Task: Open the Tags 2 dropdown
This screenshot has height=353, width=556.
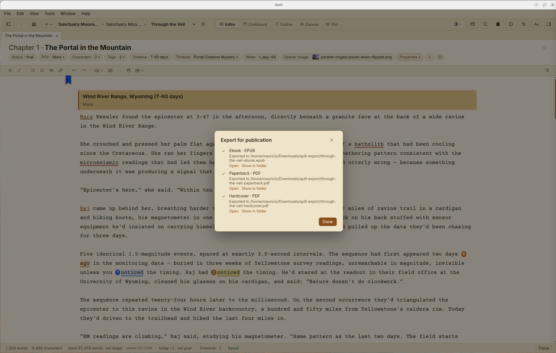Action: 116,57
